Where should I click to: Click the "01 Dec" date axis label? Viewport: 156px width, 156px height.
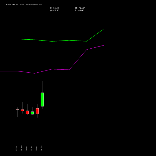[27, 149]
